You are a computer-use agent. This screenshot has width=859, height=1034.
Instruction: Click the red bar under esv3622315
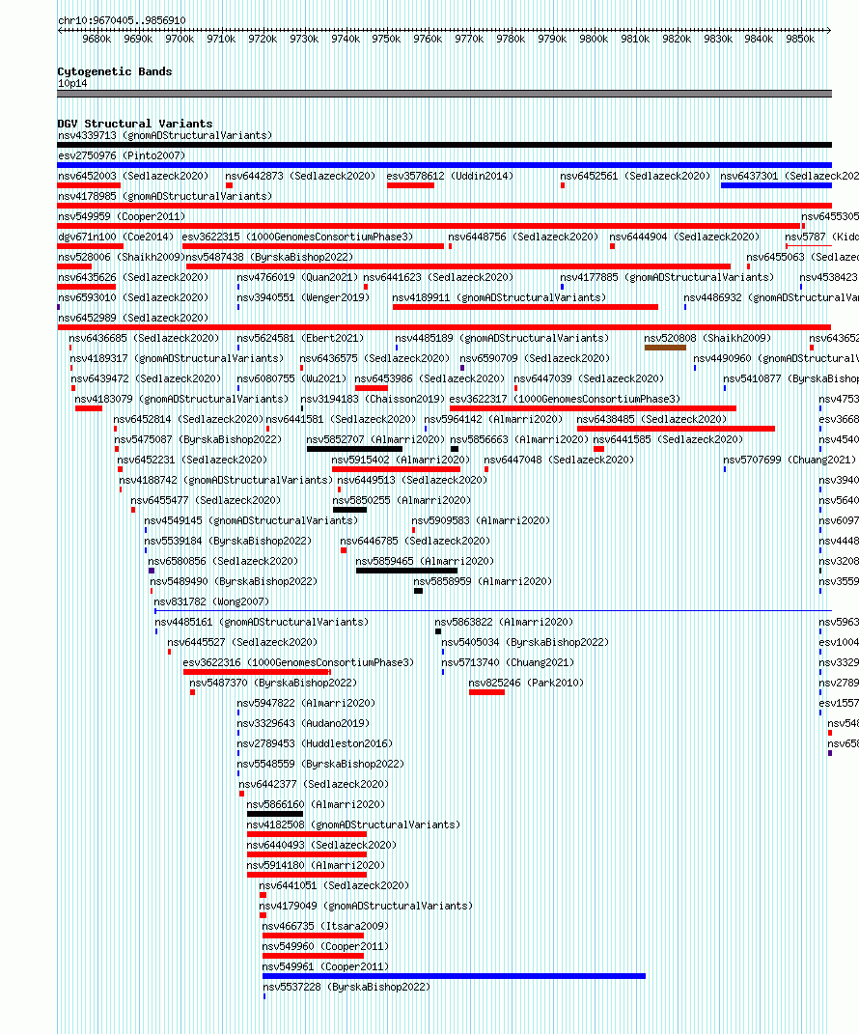pyautogui.click(x=313, y=246)
